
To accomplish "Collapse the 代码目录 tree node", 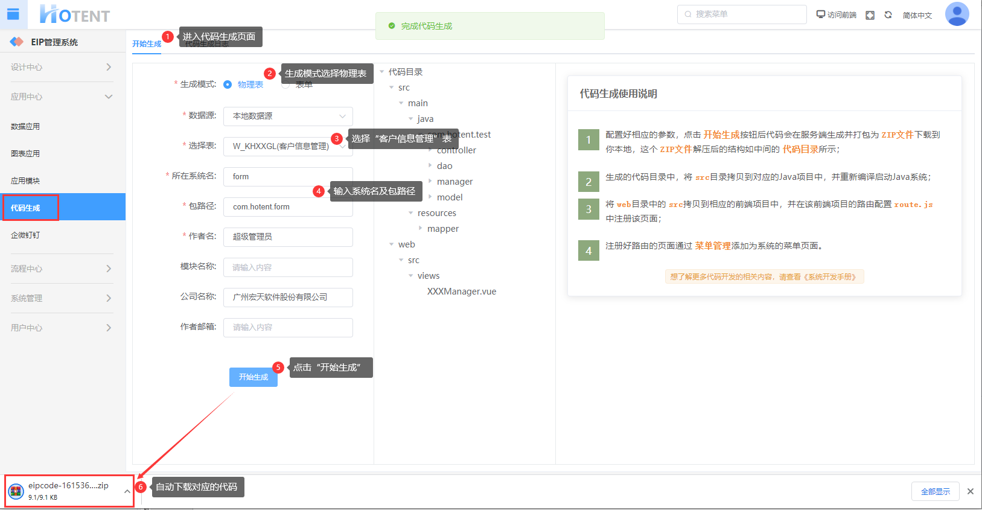I will coord(382,72).
